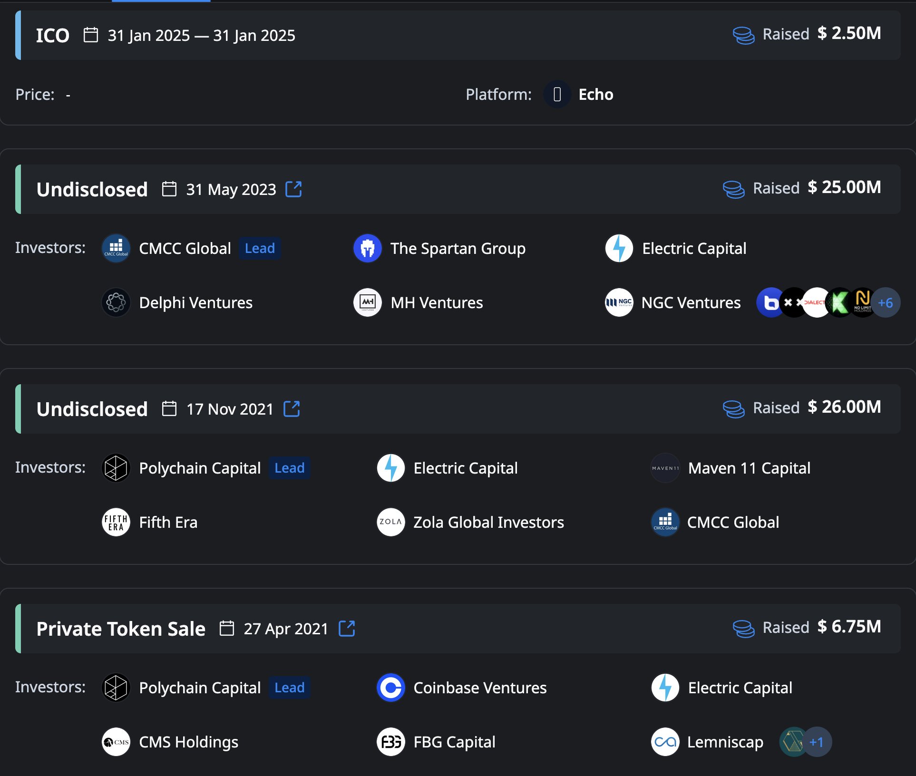This screenshot has width=916, height=776.
Task: Open external link for 27 Apr 2021 sale
Action: click(347, 629)
